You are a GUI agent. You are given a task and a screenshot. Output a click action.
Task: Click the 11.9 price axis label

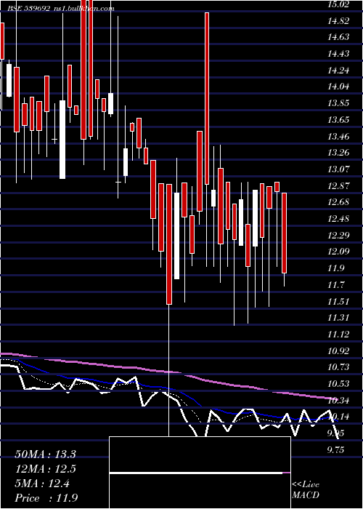click(x=335, y=268)
